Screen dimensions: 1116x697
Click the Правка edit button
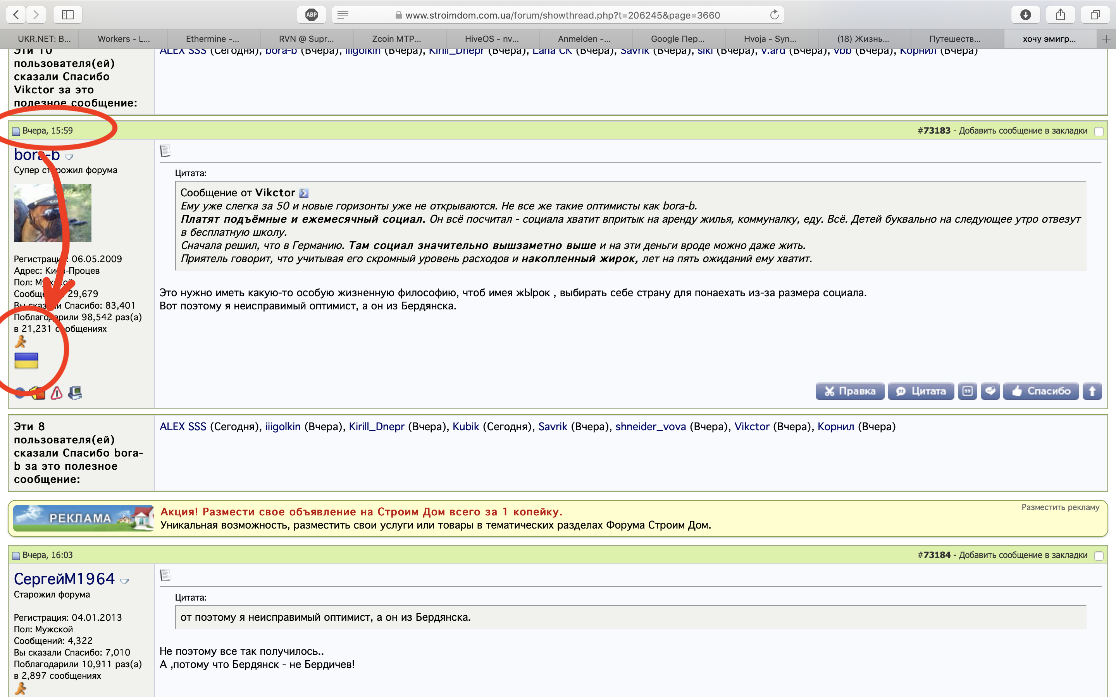[x=849, y=391]
